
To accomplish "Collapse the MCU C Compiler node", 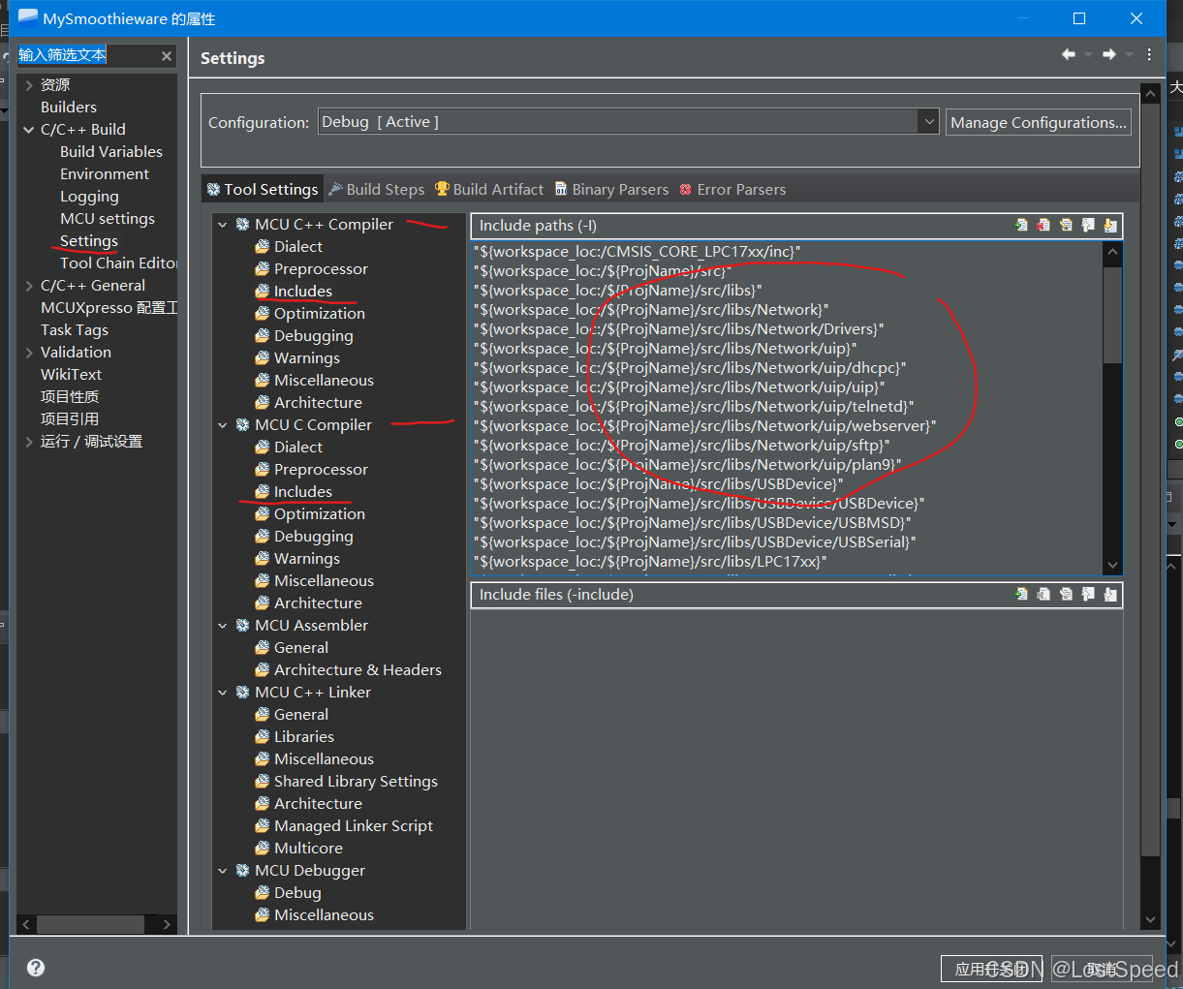I will click(x=223, y=425).
